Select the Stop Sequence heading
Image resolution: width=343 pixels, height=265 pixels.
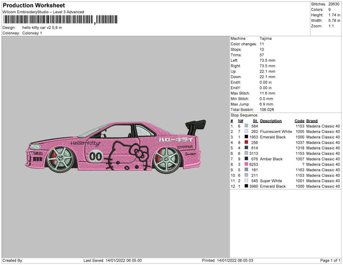(x=246, y=115)
